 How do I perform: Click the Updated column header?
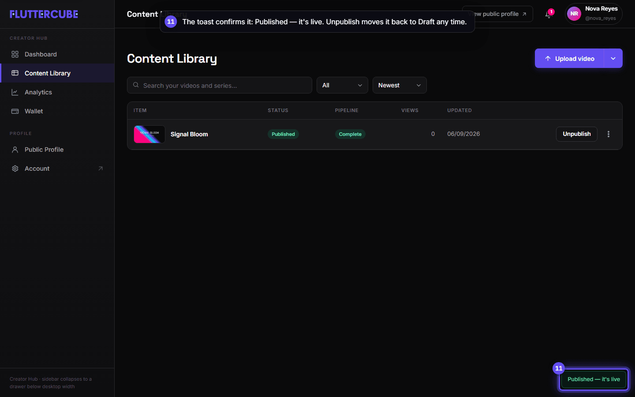click(459, 110)
